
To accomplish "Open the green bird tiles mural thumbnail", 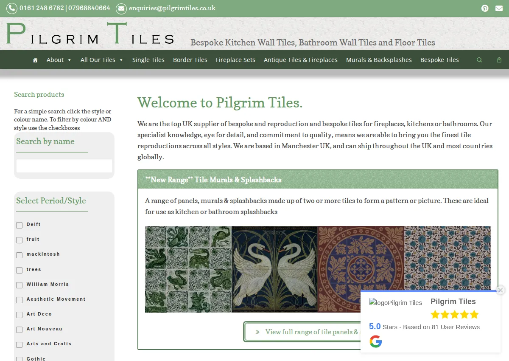I will click(x=188, y=269).
